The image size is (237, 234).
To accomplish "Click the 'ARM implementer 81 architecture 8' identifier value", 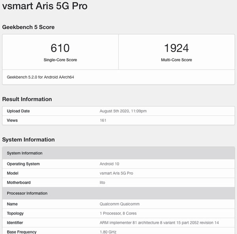I will (x=159, y=223).
